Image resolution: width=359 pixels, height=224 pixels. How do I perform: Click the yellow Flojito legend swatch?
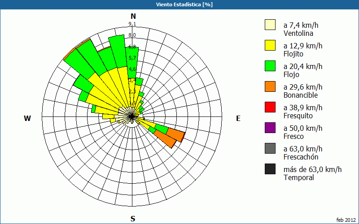[x=270, y=45]
